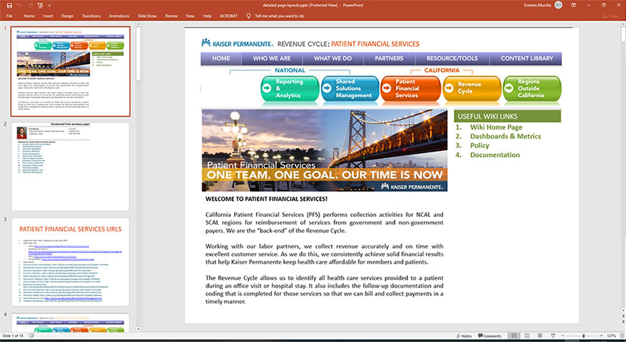This screenshot has height=342, width=626.
Task: Click the Tell me lightbulb icon
Action: pos(248,16)
